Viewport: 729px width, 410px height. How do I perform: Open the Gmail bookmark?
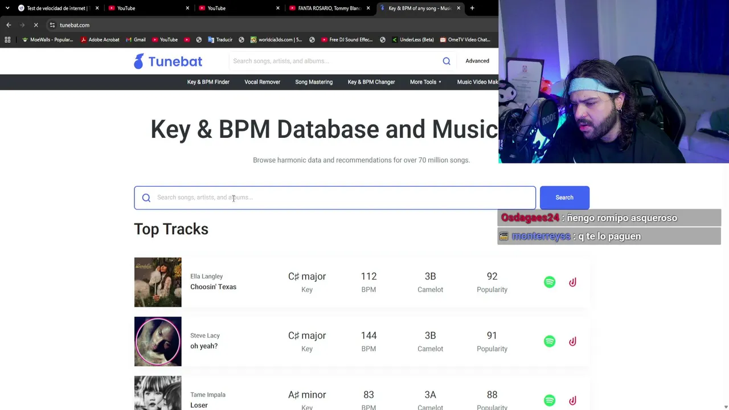point(136,40)
